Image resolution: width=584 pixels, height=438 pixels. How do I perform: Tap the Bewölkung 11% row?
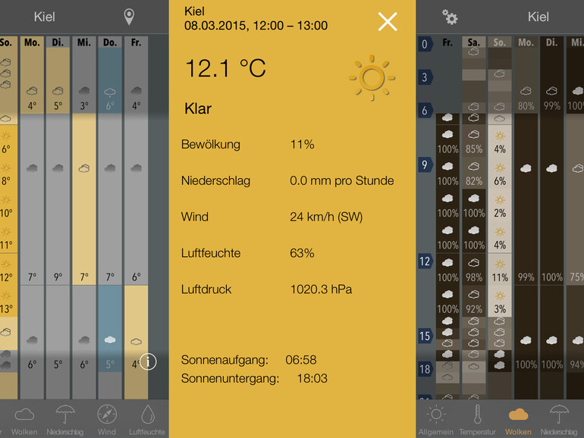[x=248, y=145]
